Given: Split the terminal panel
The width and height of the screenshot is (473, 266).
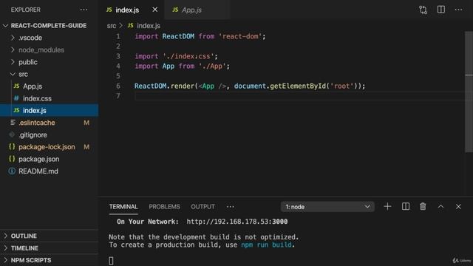Looking at the screenshot, I should pos(406,207).
